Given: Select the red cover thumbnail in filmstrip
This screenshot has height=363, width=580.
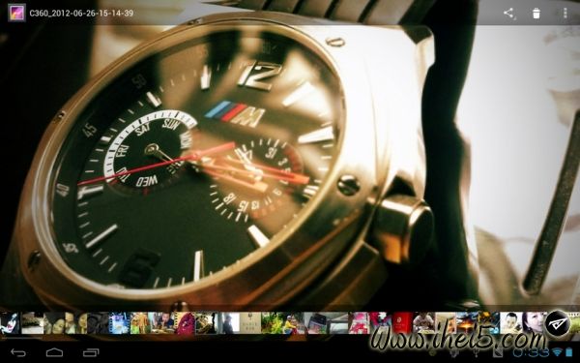Looking at the screenshot, I should pyautogui.click(x=402, y=323).
